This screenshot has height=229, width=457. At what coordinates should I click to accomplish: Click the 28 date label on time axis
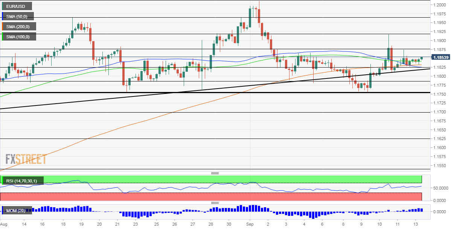(x=210, y=224)
